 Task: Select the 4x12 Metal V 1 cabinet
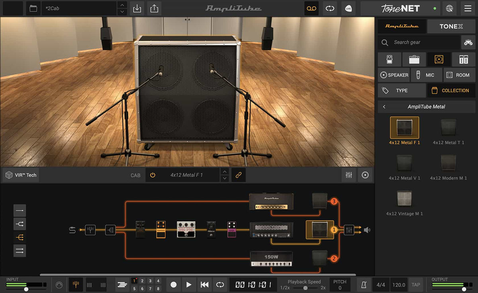(404, 167)
